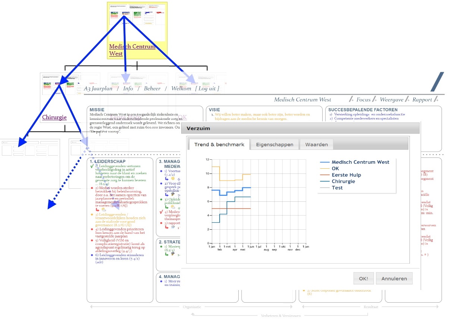The image size is (452, 325).
Task: Click the green checkmark beside Leiderschap item 1
Action: click(92, 166)
